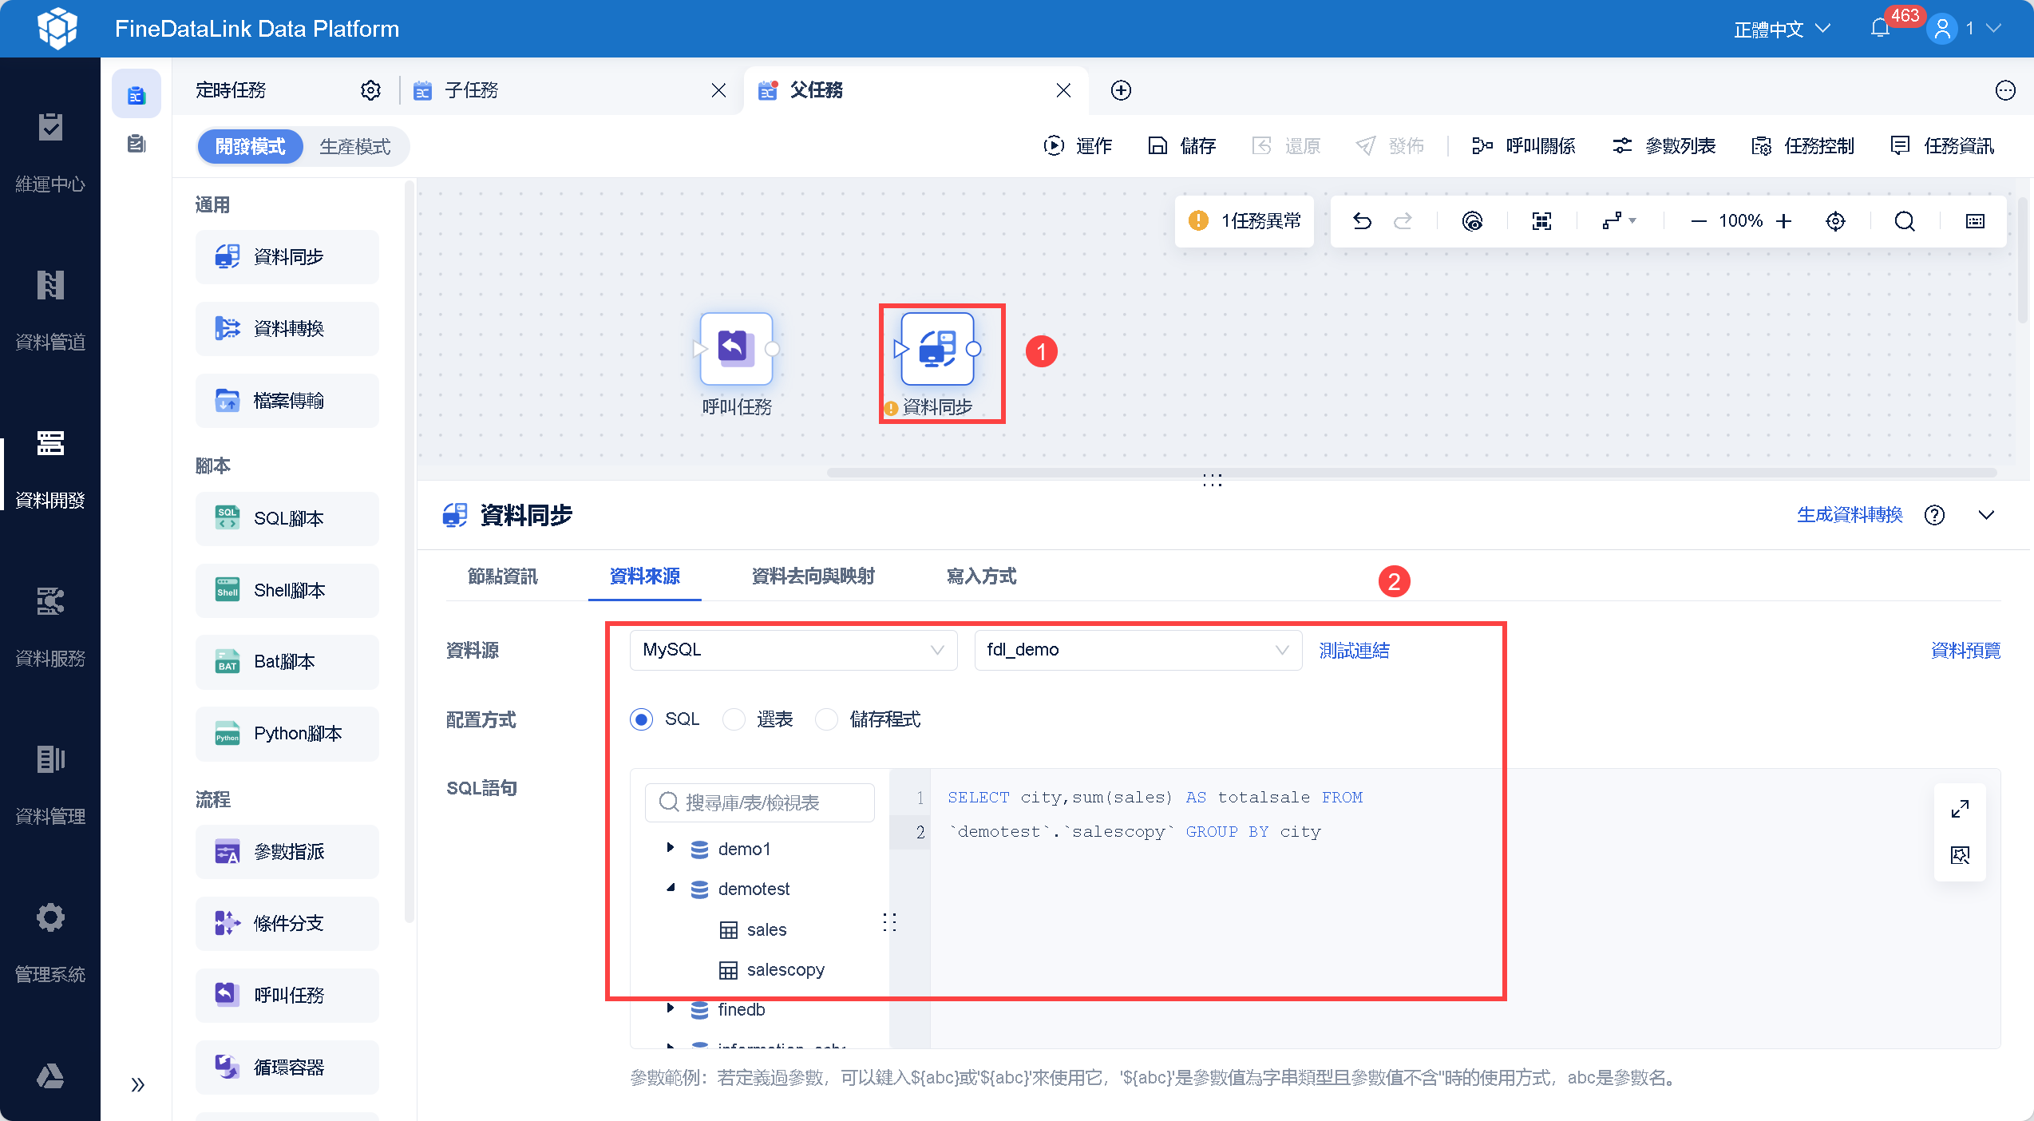
Task: Select the sales table in tree
Action: pos(753,930)
